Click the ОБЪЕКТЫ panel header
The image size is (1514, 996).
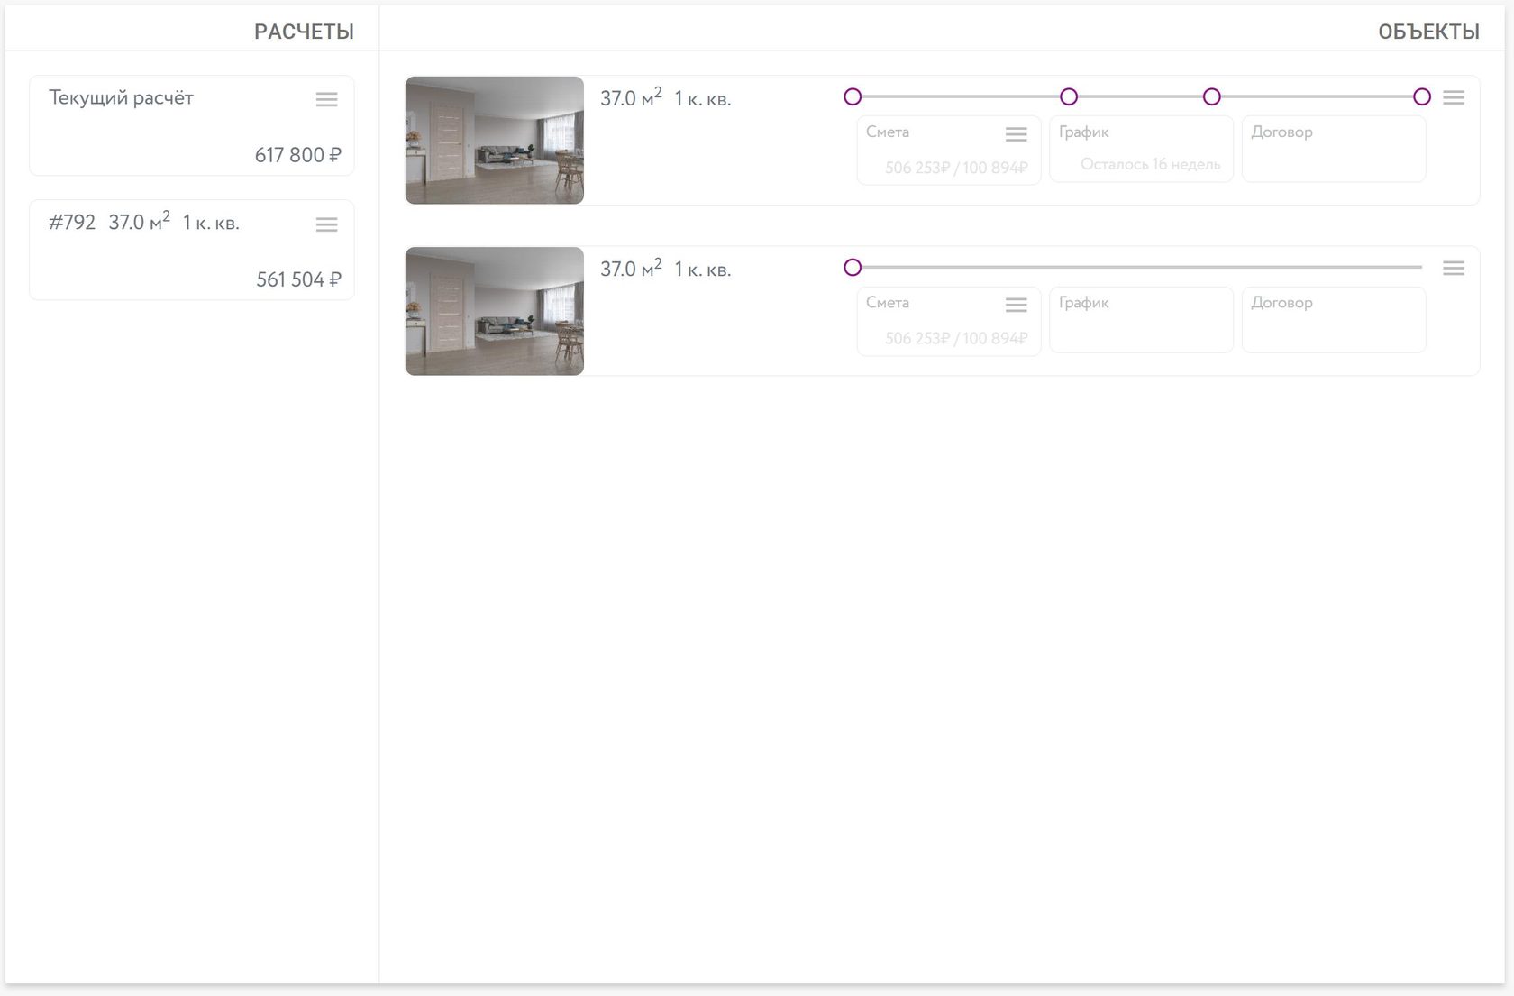[x=1429, y=32]
